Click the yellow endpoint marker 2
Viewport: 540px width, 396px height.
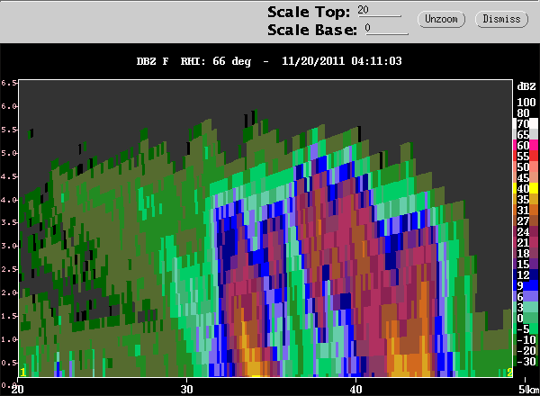click(x=509, y=372)
